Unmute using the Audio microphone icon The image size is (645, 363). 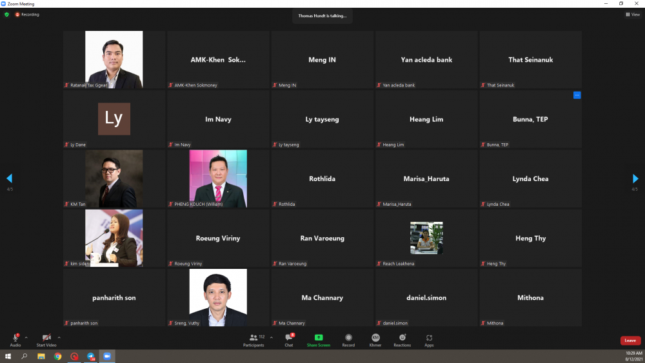point(15,338)
